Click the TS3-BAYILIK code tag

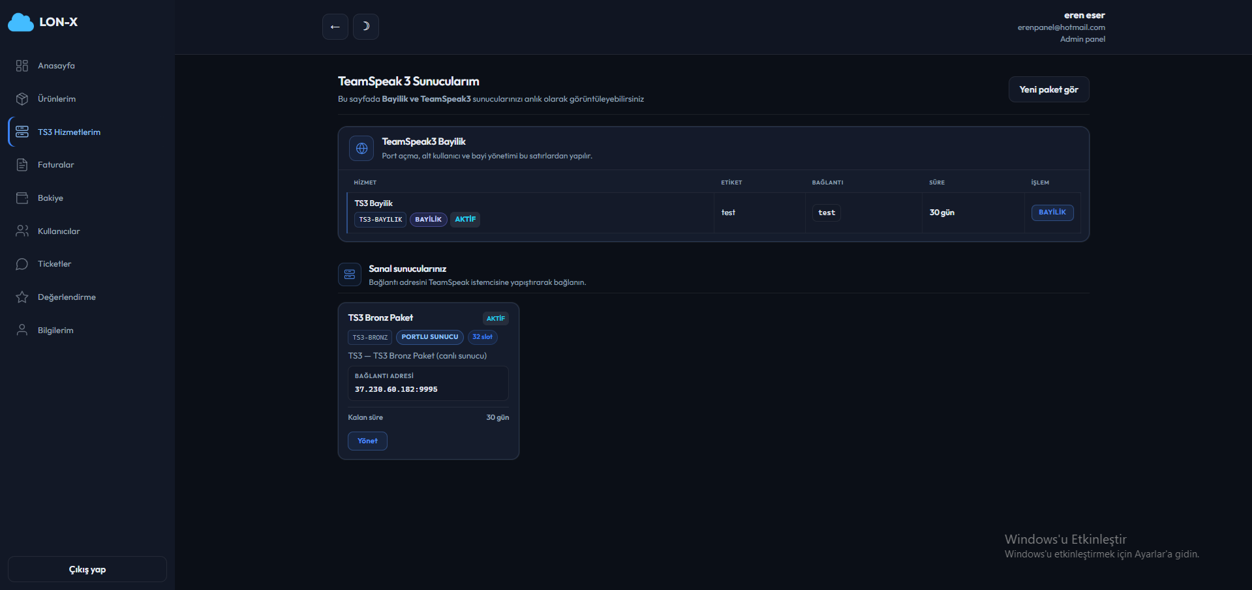380,220
